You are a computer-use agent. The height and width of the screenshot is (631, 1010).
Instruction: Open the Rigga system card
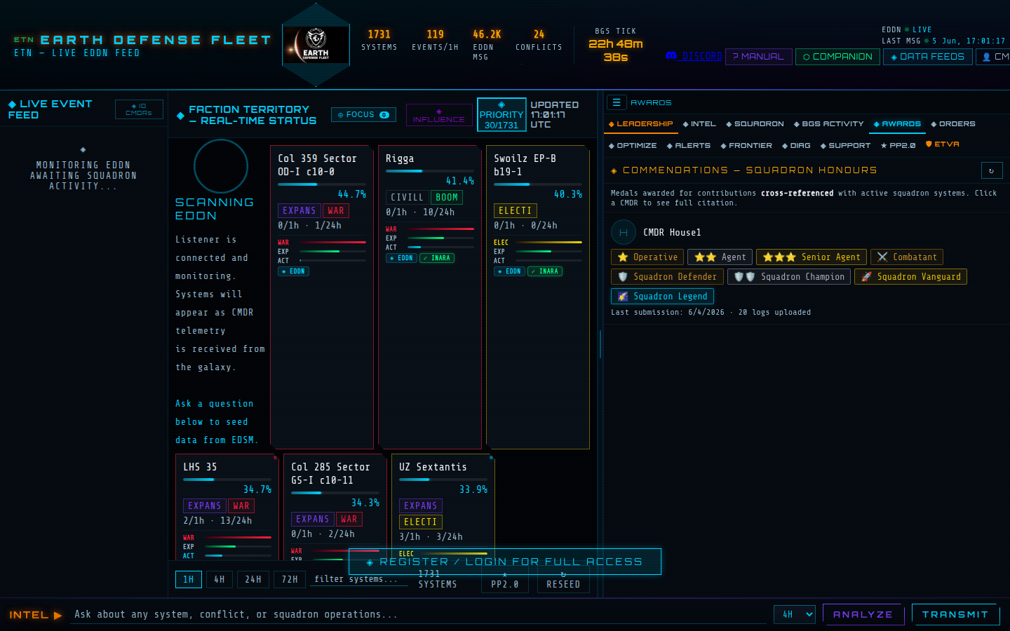click(430, 297)
